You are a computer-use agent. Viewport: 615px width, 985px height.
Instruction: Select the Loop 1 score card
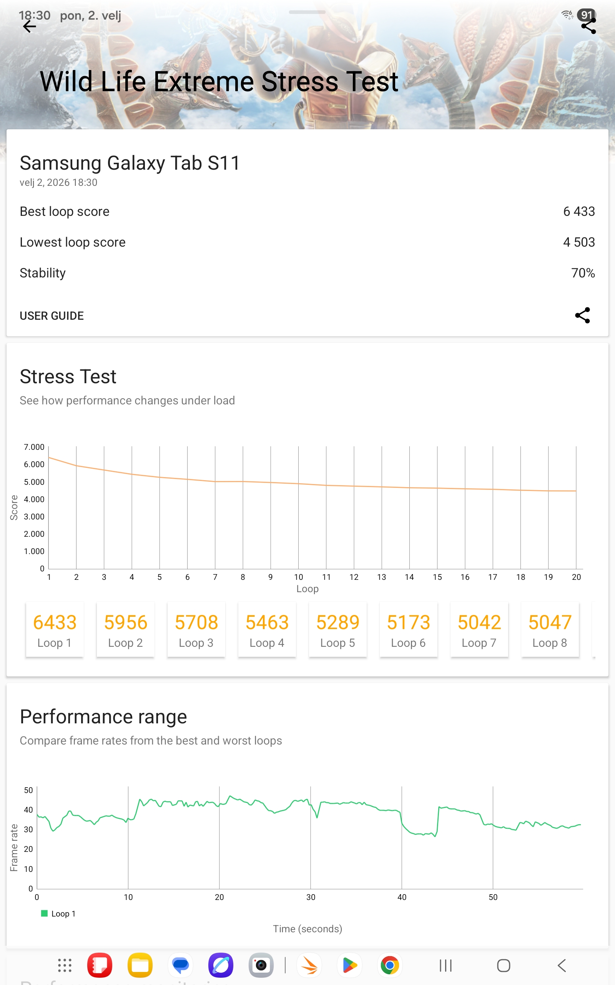(x=55, y=629)
